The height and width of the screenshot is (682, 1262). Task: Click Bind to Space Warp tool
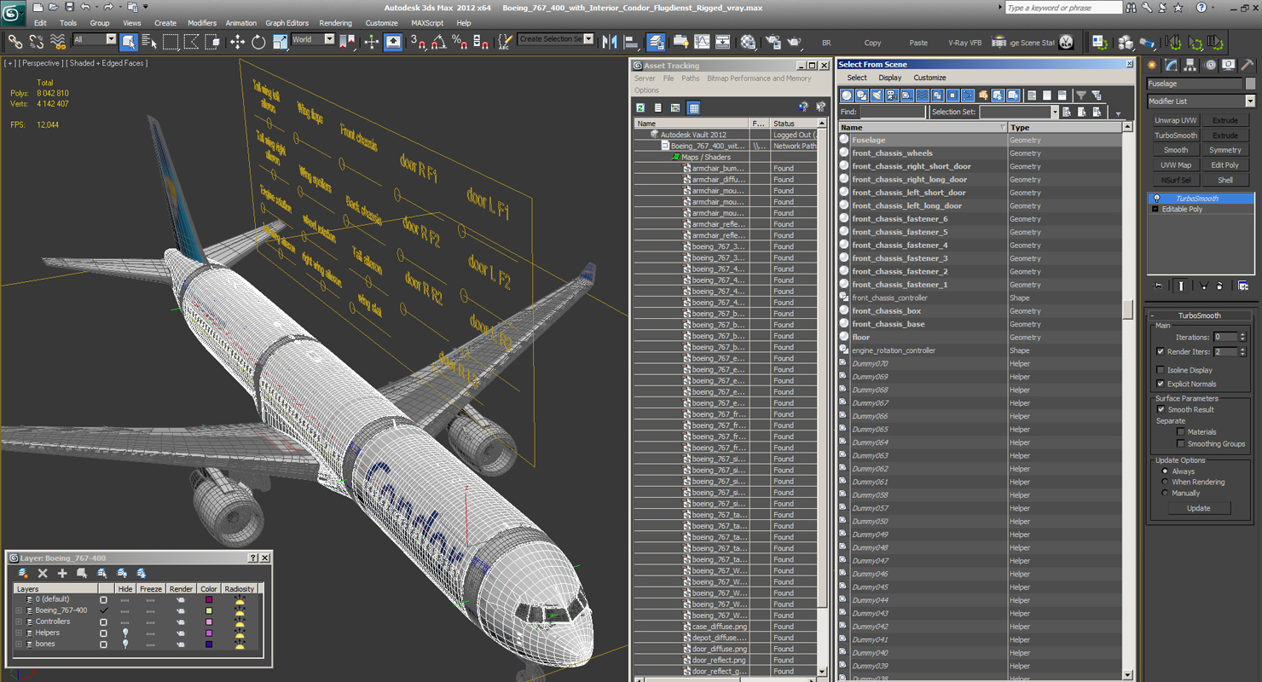[x=58, y=42]
